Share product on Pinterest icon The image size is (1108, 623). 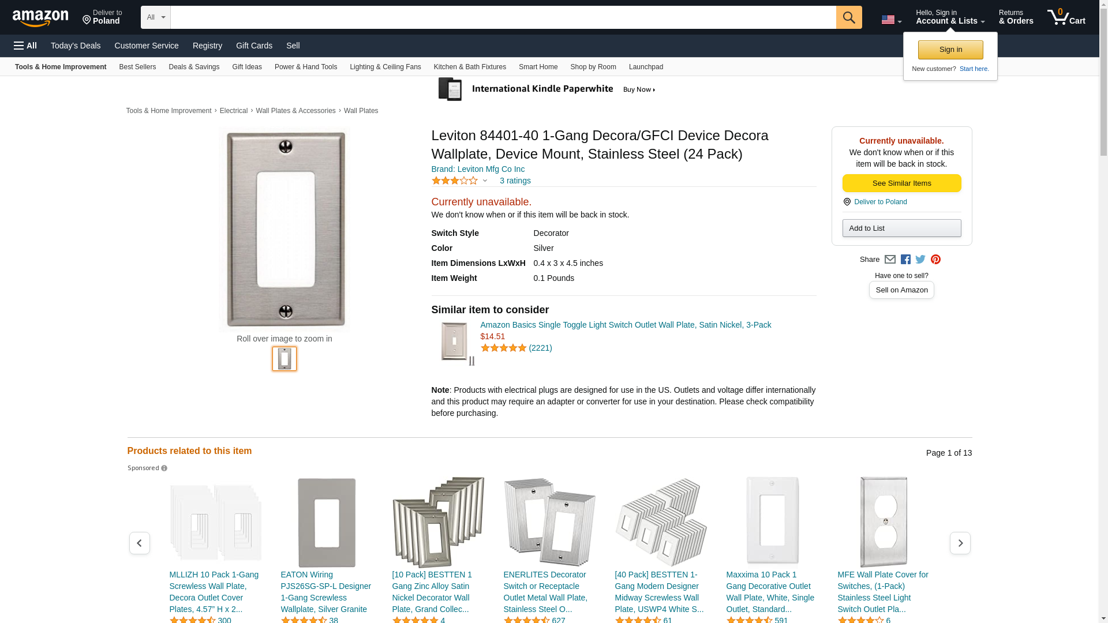coord(935,260)
